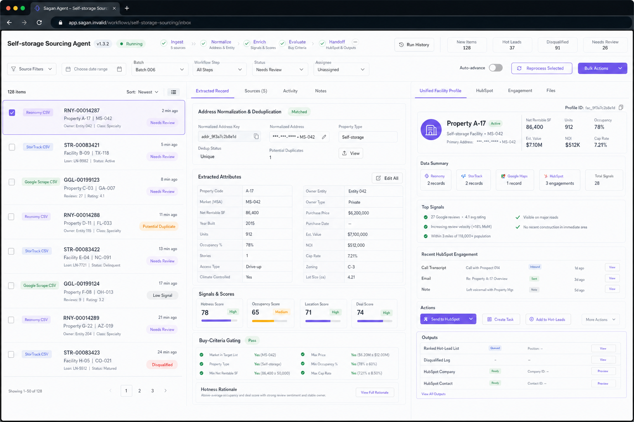Click the Enrich step checkmark icon
This screenshot has height=422, width=634.
(x=247, y=43)
